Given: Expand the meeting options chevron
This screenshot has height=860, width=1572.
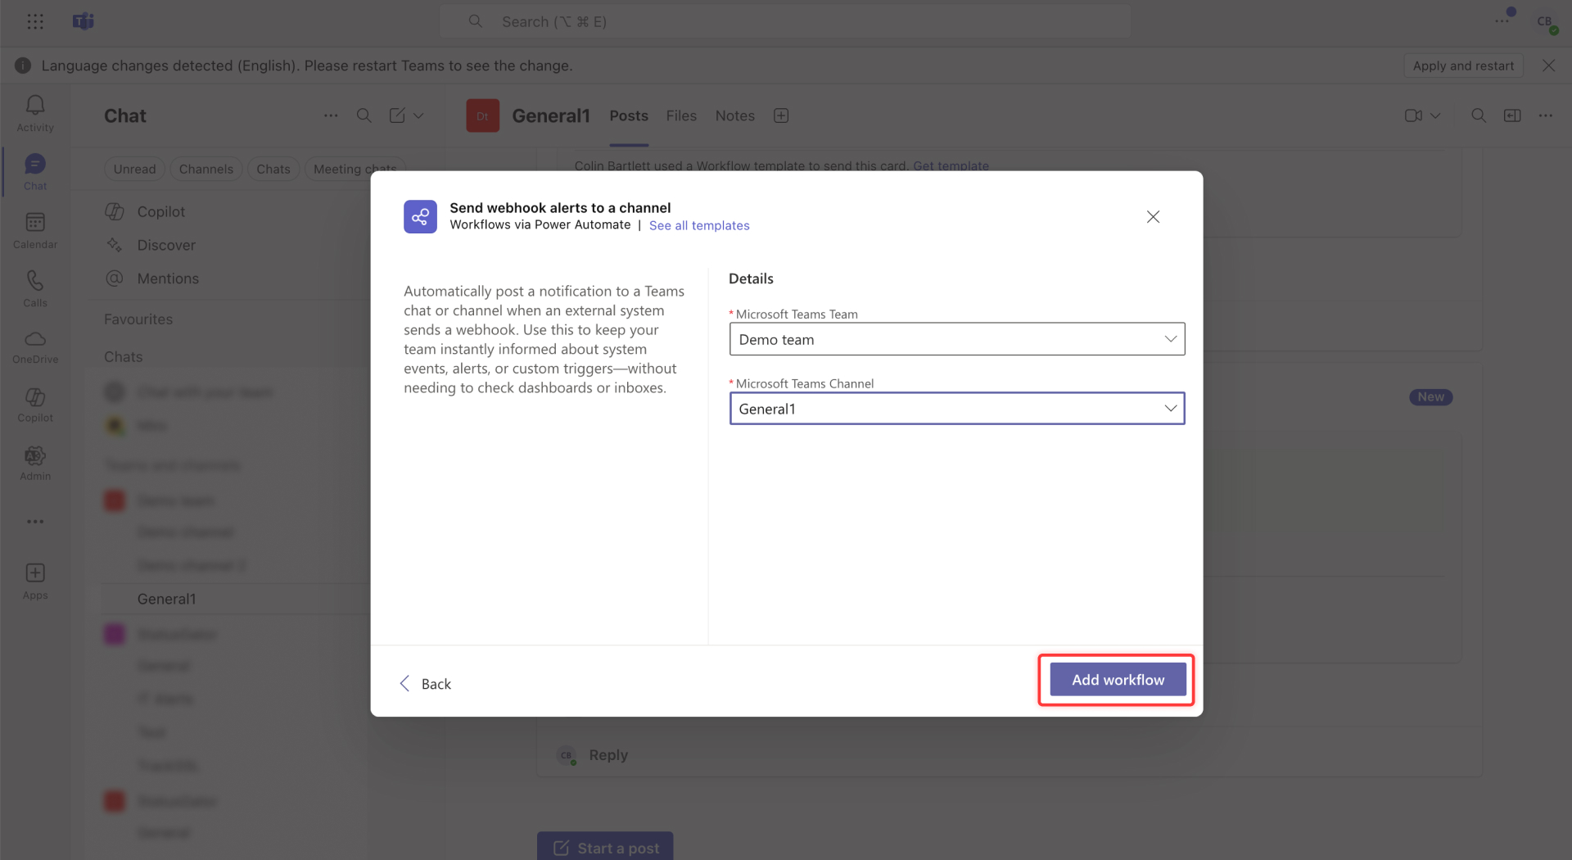Looking at the screenshot, I should coord(1435,115).
